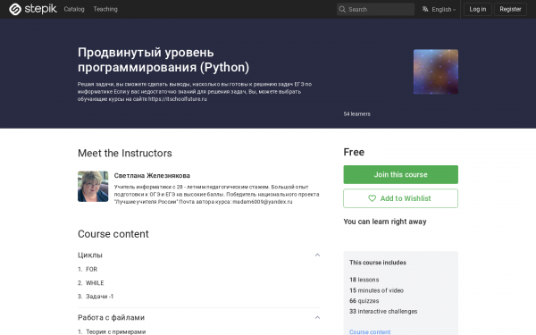The width and height of the screenshot is (536, 335).
Task: Click the 18 lessons entry
Action: click(x=364, y=280)
